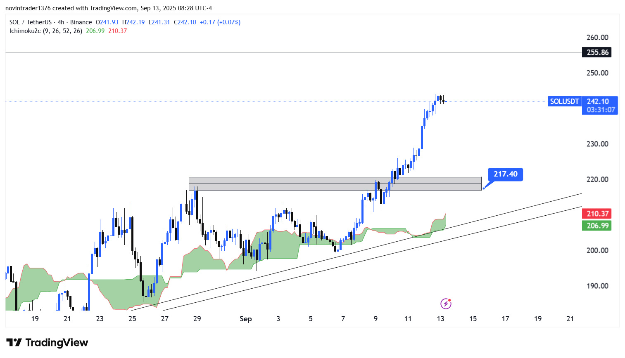This screenshot has height=358, width=625.
Task: Select the gray resistance zone rectangle
Action: [x=289, y=187]
